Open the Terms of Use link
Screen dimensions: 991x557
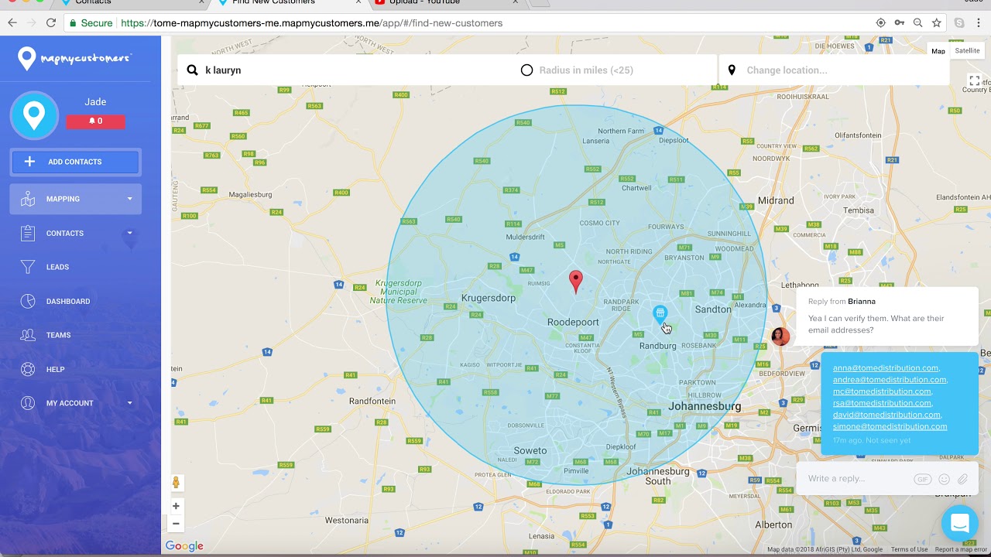909,550
